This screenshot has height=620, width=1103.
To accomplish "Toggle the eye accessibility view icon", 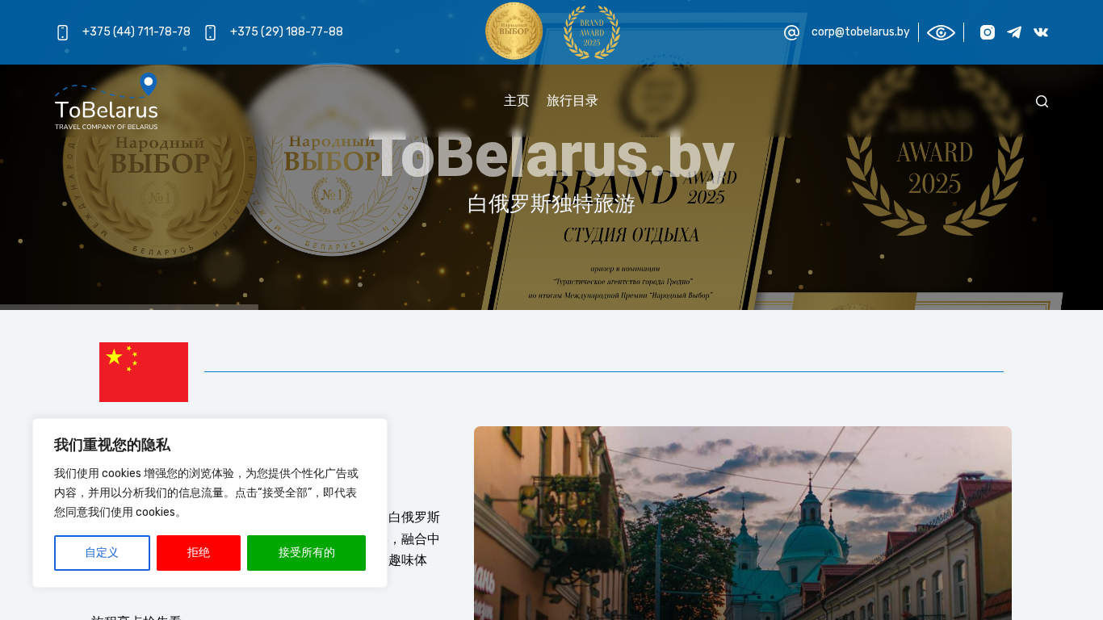I will pos(941,32).
